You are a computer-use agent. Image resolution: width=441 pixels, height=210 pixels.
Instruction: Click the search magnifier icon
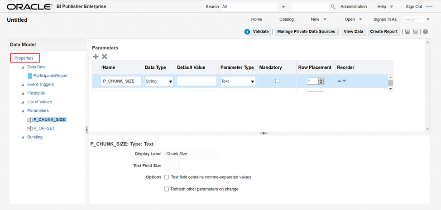[x=333, y=7]
